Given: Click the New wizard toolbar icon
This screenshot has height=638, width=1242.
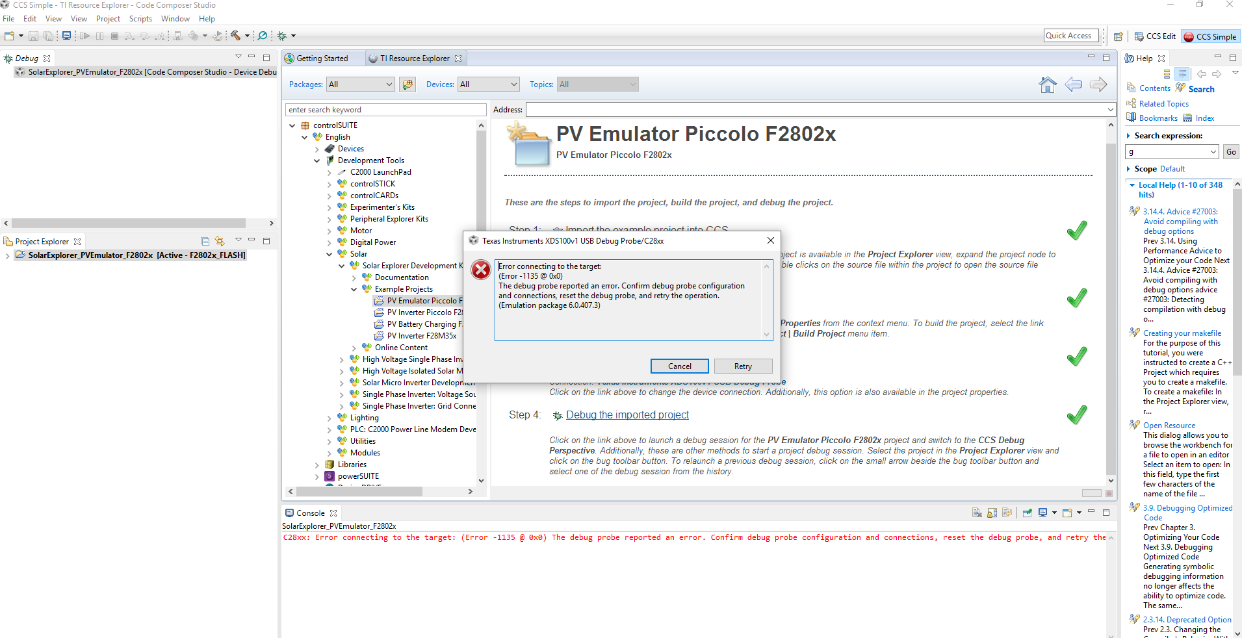Looking at the screenshot, I should 9,36.
